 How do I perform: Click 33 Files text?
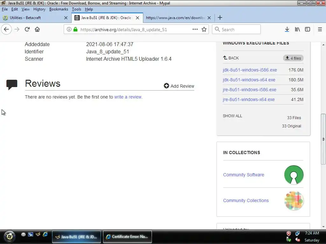[x=294, y=118]
